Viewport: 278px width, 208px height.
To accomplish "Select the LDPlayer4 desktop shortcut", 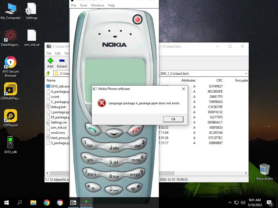I will coord(11,118).
